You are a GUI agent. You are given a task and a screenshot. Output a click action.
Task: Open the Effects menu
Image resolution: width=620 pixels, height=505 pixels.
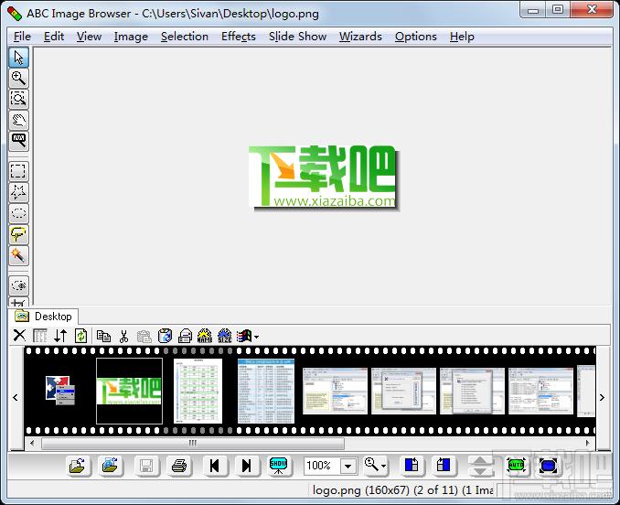tap(239, 37)
